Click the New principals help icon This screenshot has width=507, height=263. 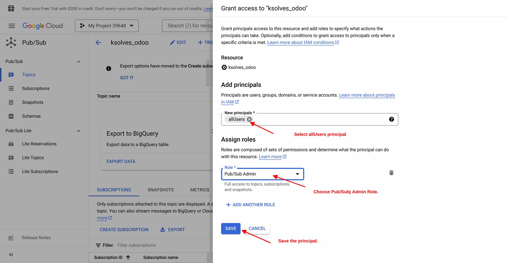tap(391, 119)
